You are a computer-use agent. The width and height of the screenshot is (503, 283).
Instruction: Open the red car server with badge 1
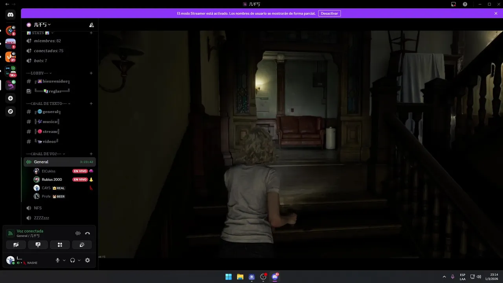(x=10, y=44)
